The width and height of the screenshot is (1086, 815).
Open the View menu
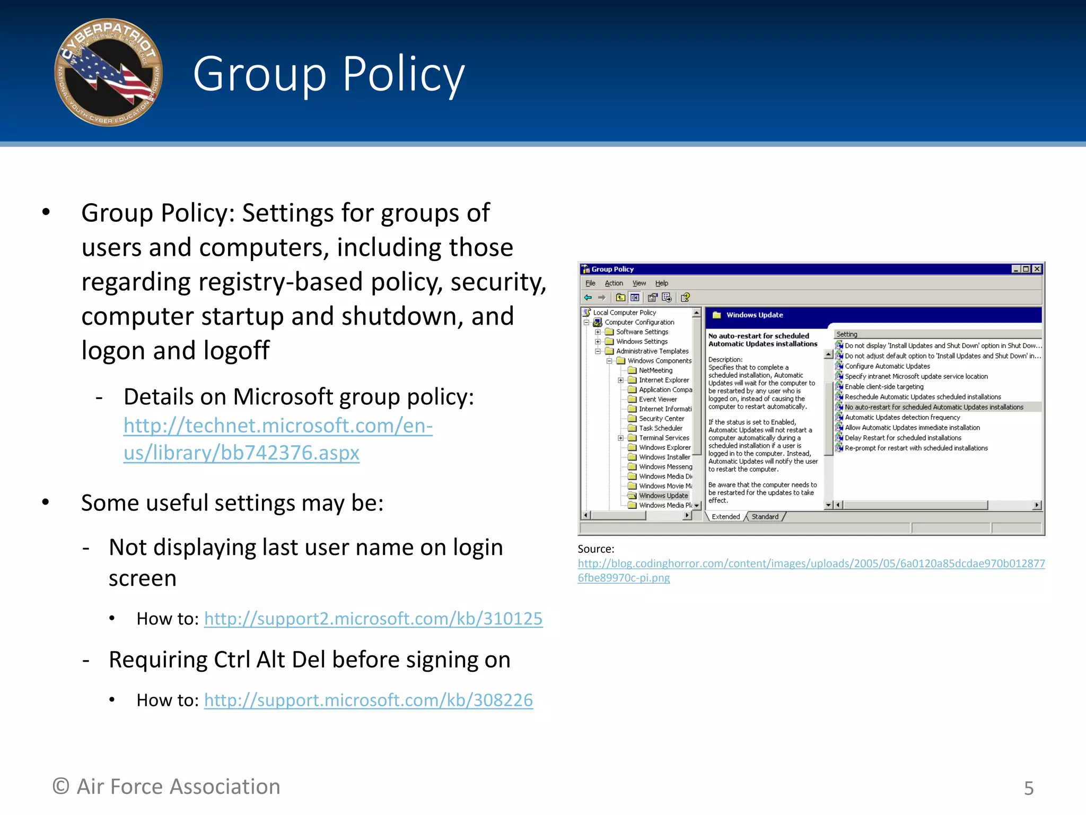click(x=639, y=283)
